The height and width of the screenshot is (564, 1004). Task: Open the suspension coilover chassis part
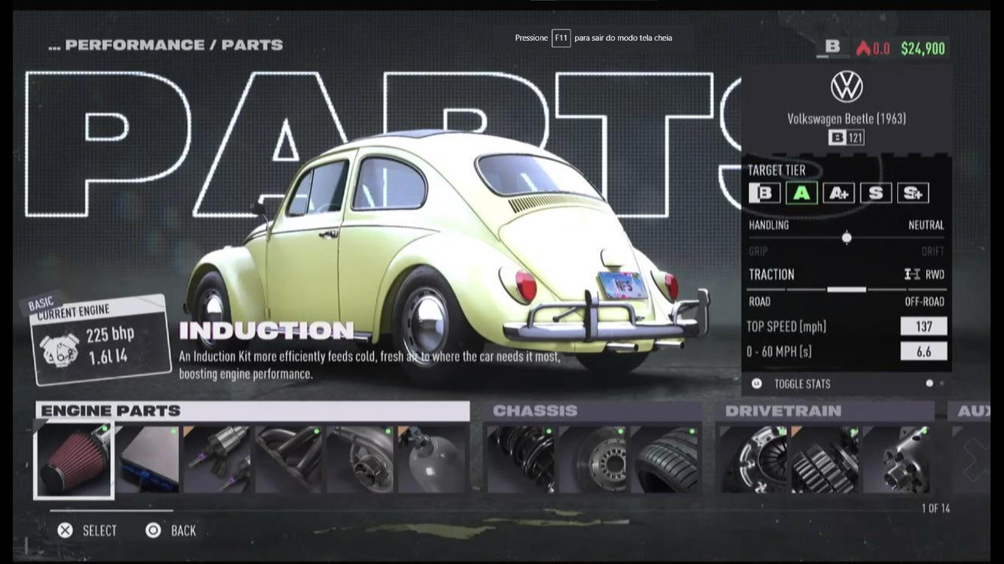point(520,459)
